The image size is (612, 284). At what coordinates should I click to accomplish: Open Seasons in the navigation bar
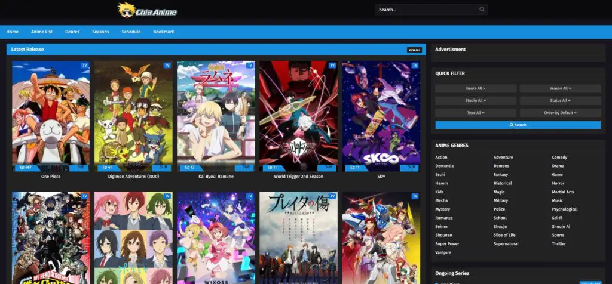(x=100, y=32)
